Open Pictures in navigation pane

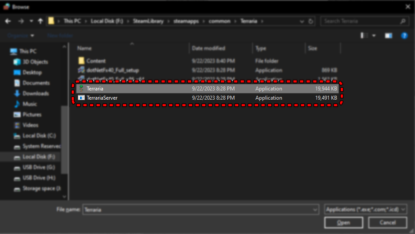point(27,115)
